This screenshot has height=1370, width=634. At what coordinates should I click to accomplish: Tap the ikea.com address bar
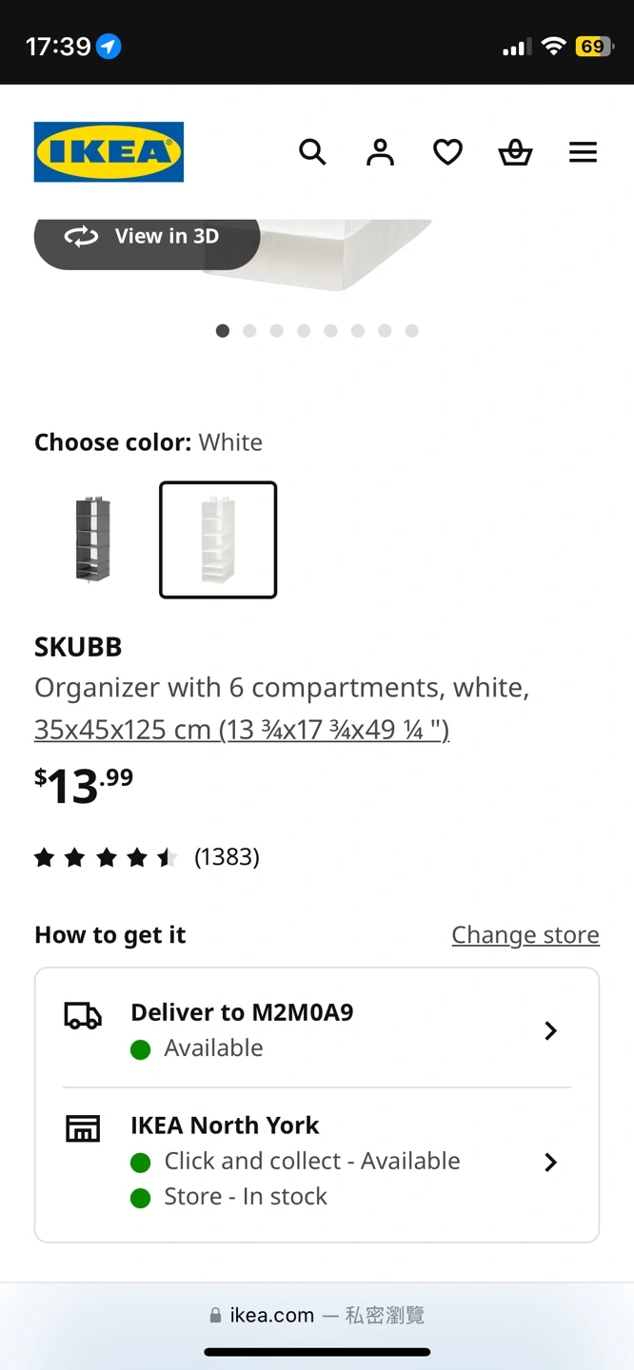click(317, 1315)
